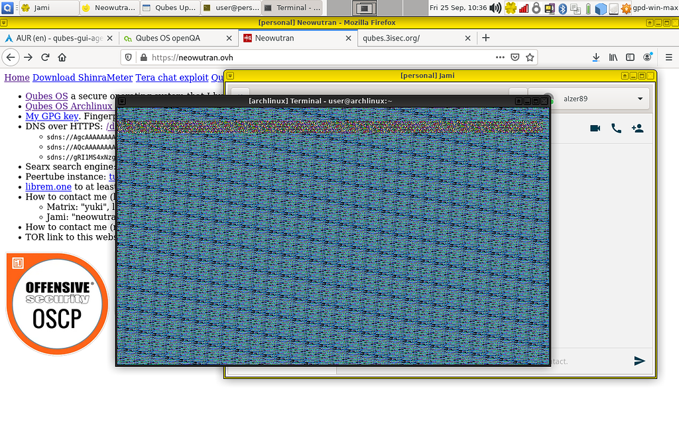Open the Firefox Account menu icon
The image size is (679, 424).
click(x=647, y=57)
